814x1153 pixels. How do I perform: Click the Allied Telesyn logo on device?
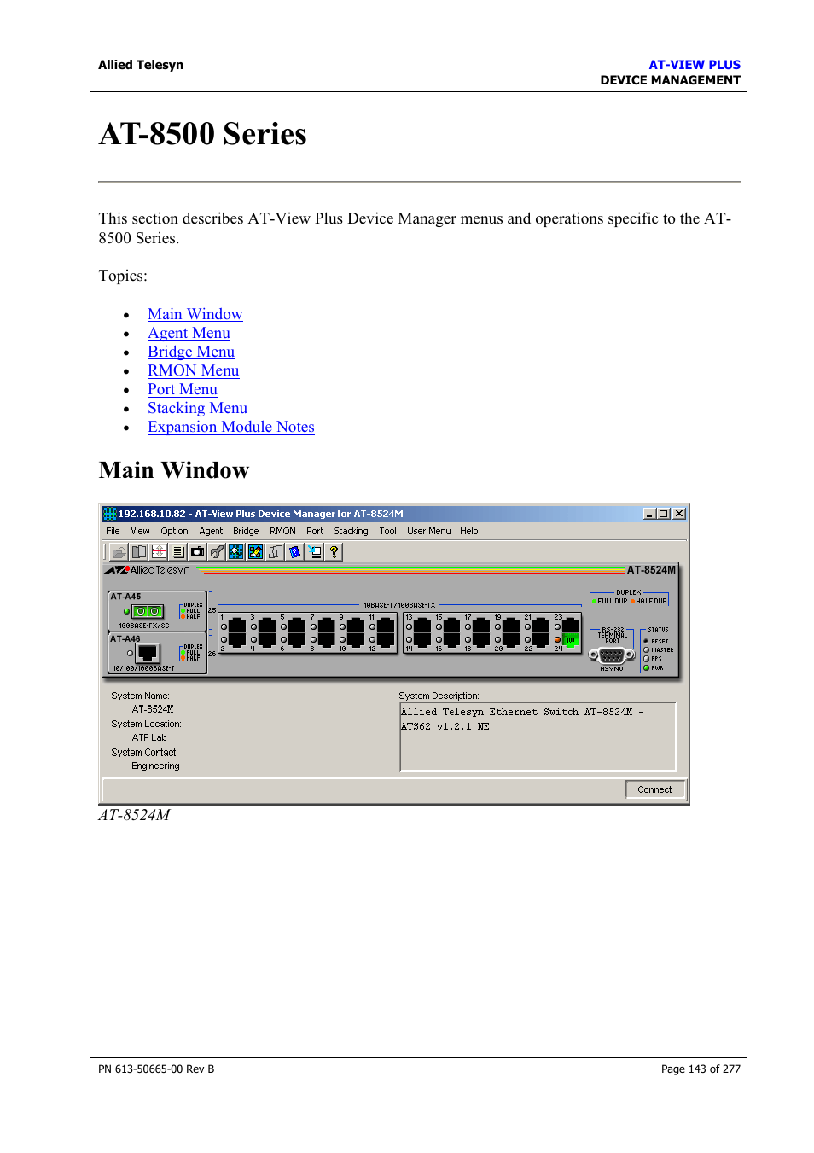tap(148, 569)
